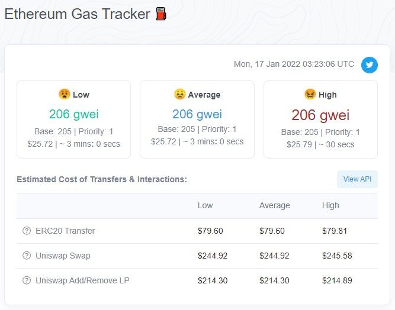The width and height of the screenshot is (395, 310).
Task: Click the Low gas price emoji
Action: (64, 94)
